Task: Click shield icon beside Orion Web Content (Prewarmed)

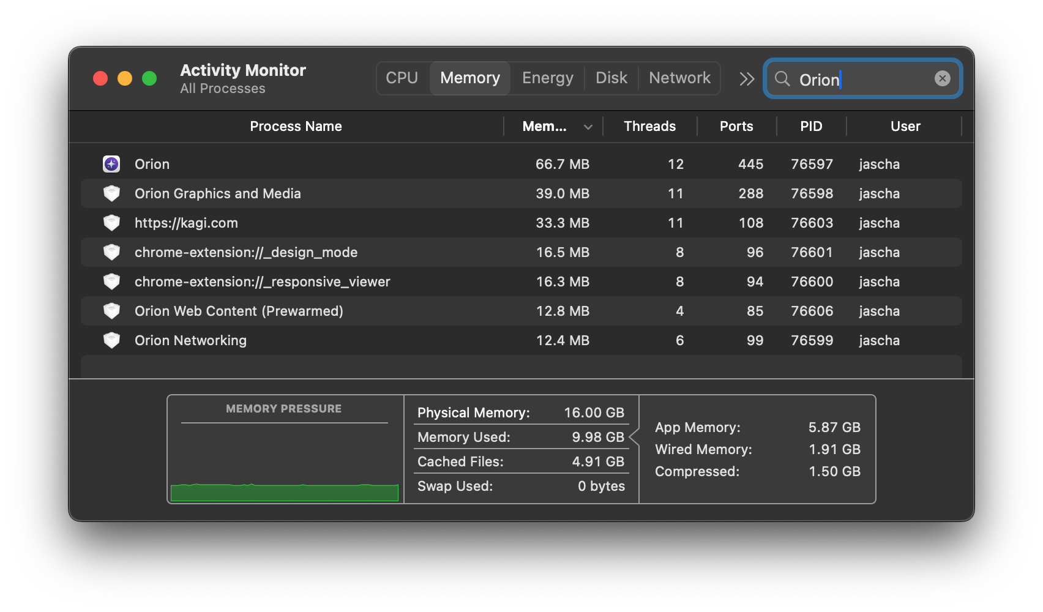Action: pyautogui.click(x=111, y=311)
